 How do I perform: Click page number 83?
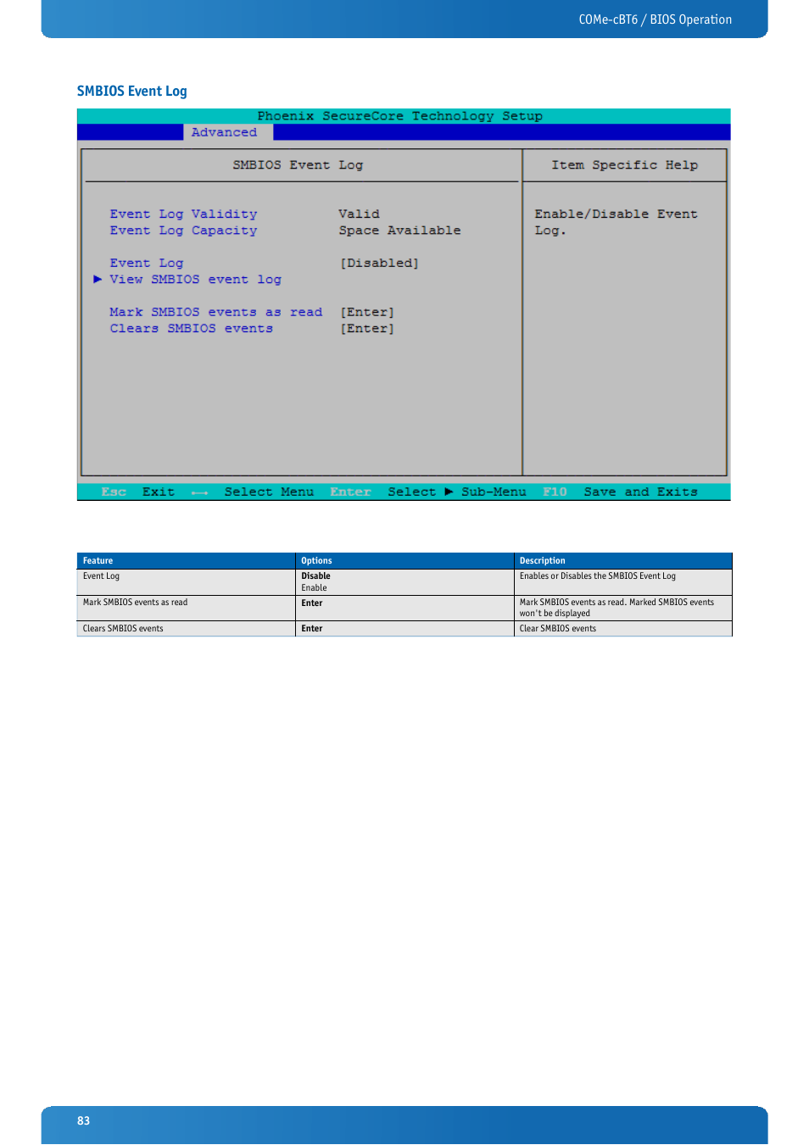[83, 1120]
